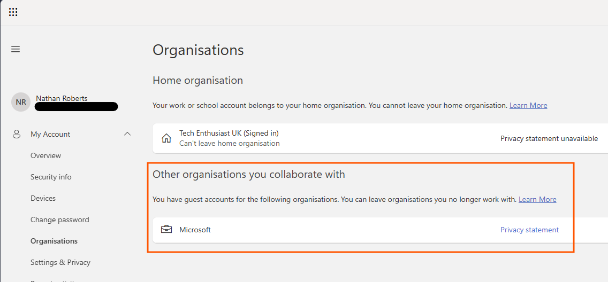Click the Organisations page heading
Image resolution: width=608 pixels, height=282 pixels.
[198, 50]
